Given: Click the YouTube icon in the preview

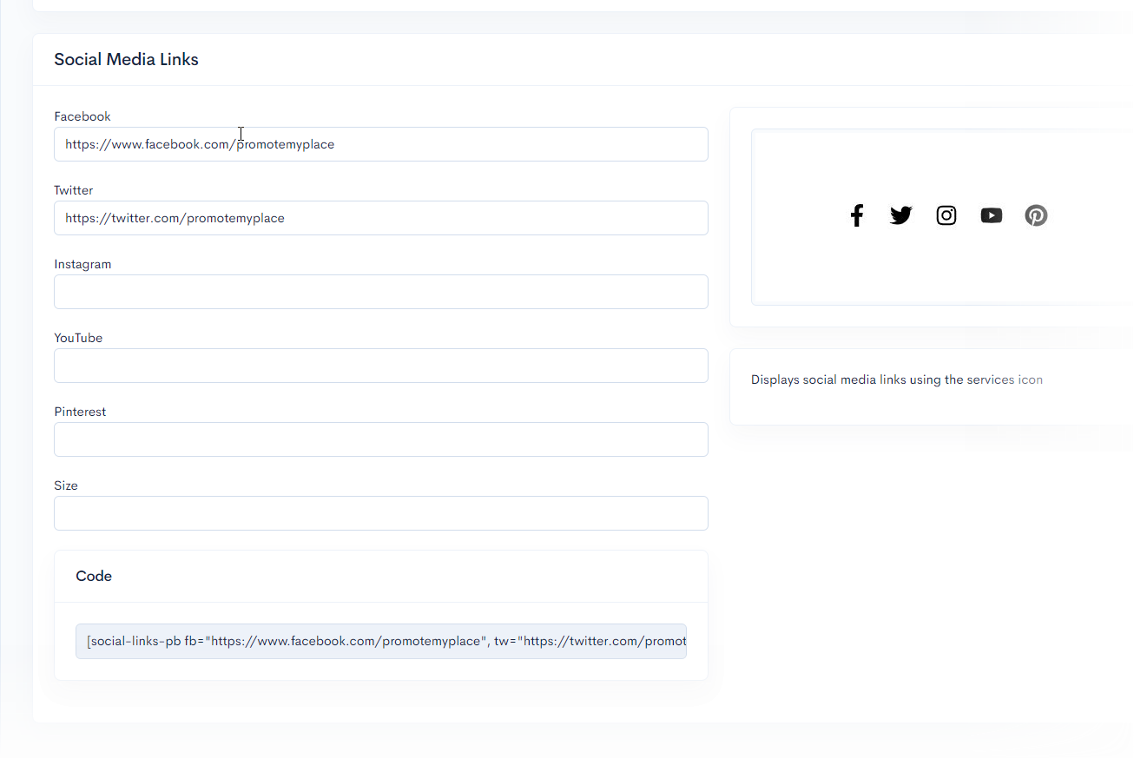Looking at the screenshot, I should pos(991,215).
